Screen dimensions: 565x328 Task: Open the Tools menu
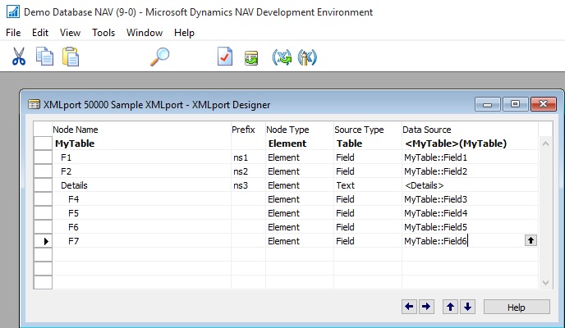point(103,33)
